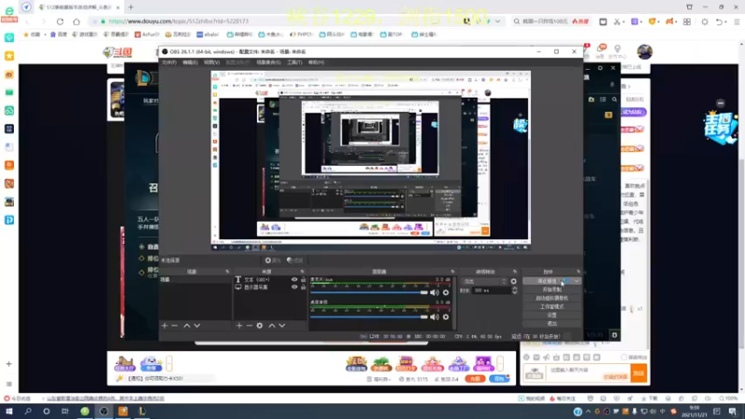Click the star favorites icon in browser sidebar

click(9, 56)
